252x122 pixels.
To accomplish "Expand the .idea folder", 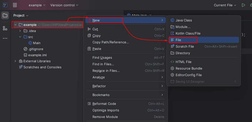I will point(20,31).
